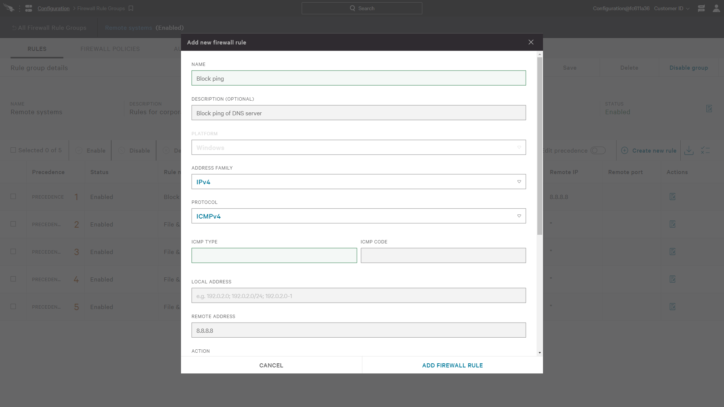Close the Add new firewall rule dialog
The image size is (724, 407).
[x=531, y=42]
